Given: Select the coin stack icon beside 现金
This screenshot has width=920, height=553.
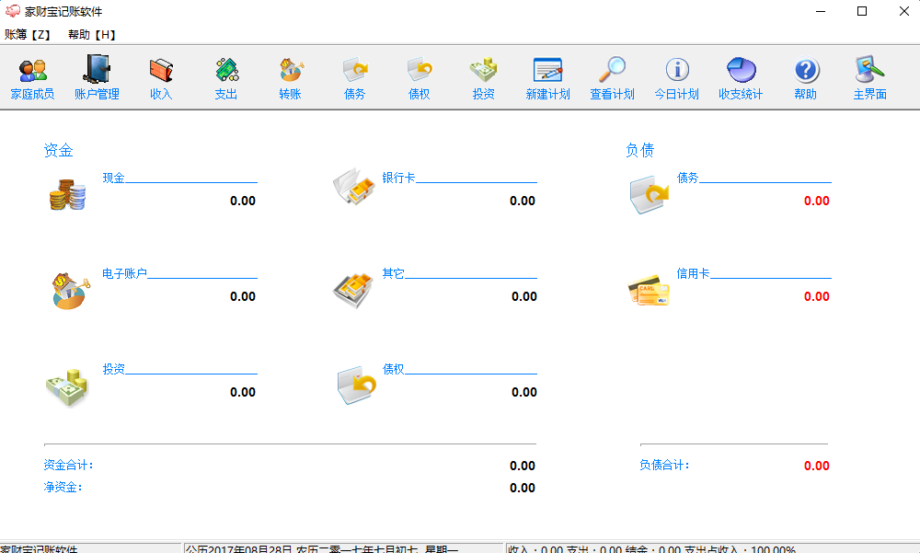Looking at the screenshot, I should 66,196.
